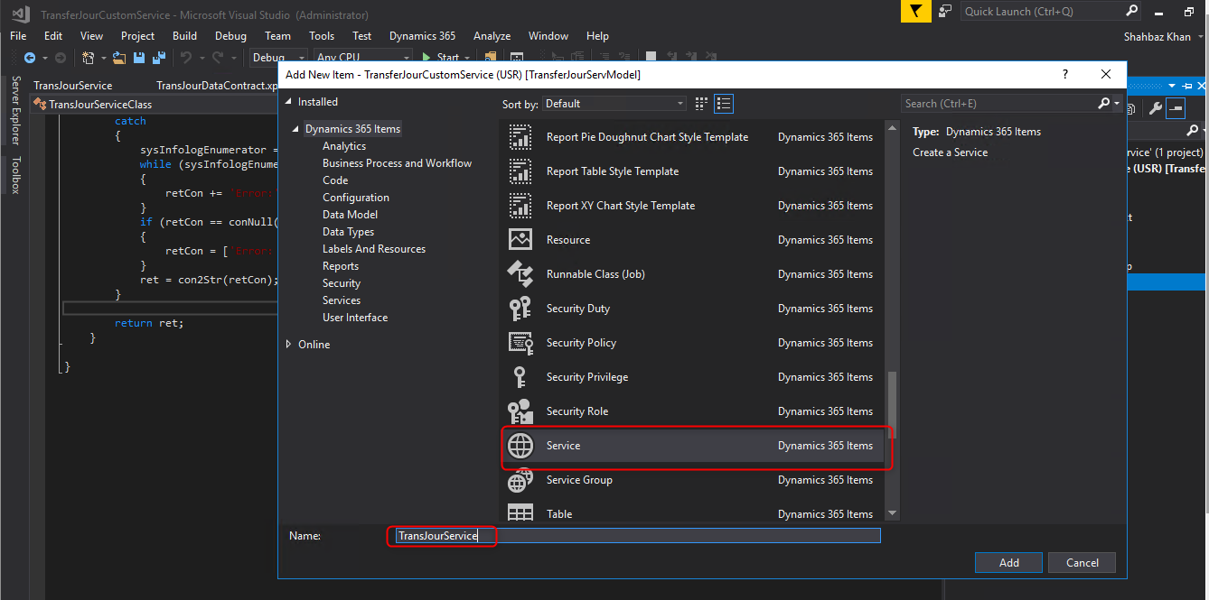Open the Dynamics 365 menu
This screenshot has height=600, width=1209.
coord(422,36)
